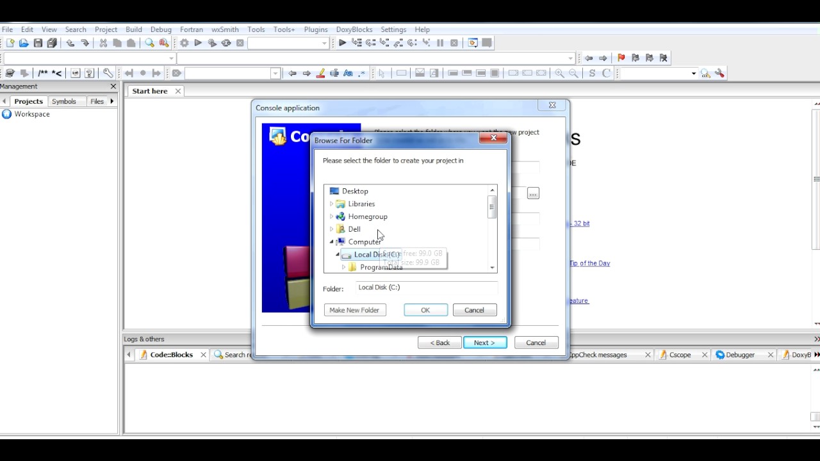Collapse the Computer tree node

332,242
